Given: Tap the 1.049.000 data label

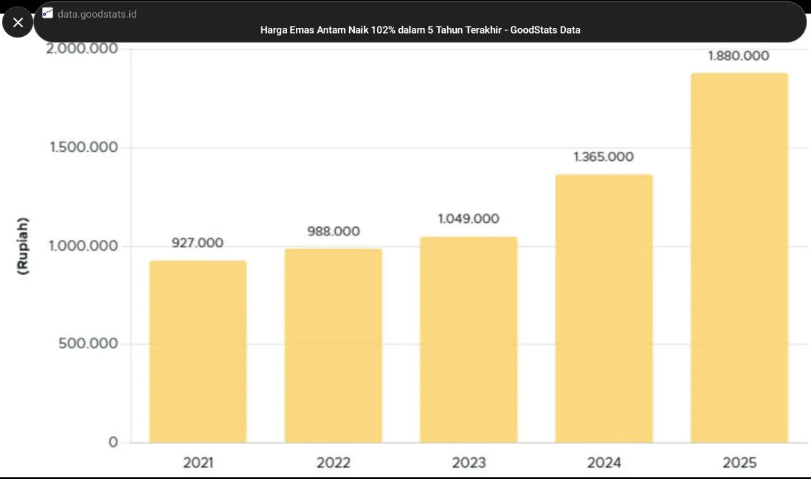Looking at the screenshot, I should [x=468, y=219].
